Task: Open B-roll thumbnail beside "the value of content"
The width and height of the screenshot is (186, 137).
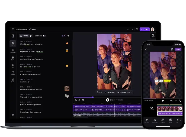Action: click(x=67, y=88)
